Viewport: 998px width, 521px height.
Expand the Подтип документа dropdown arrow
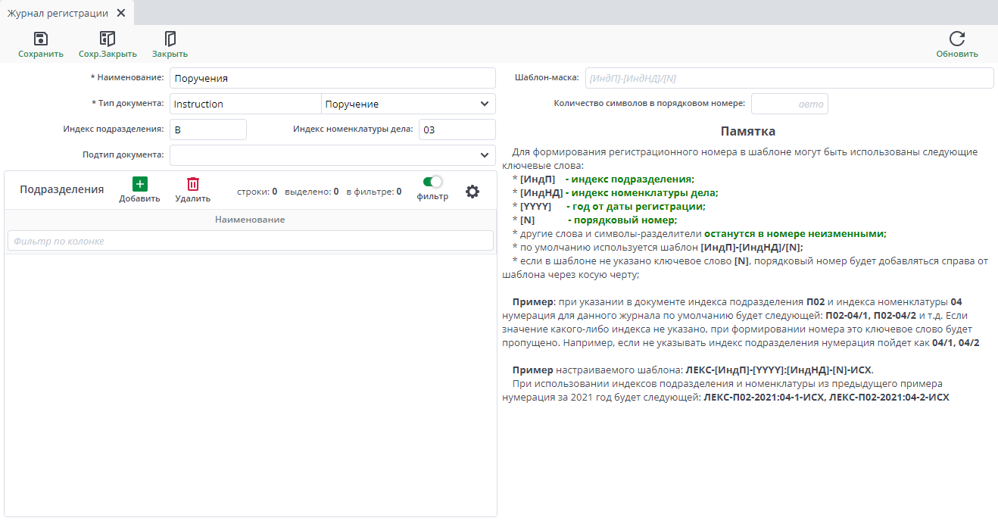pyautogui.click(x=485, y=155)
